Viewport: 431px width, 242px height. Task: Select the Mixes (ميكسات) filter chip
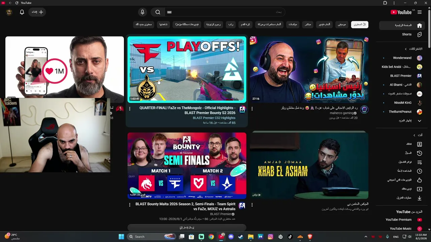tap(293, 25)
